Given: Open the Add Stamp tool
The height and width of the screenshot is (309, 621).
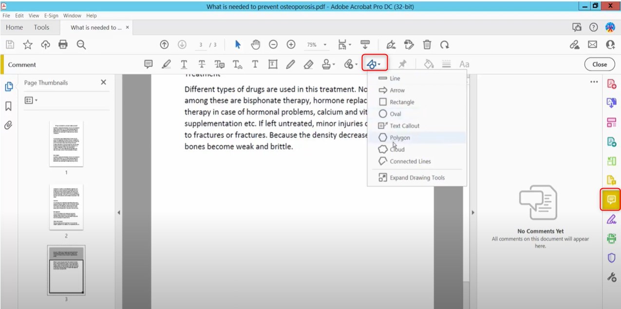Looking at the screenshot, I should tap(325, 64).
